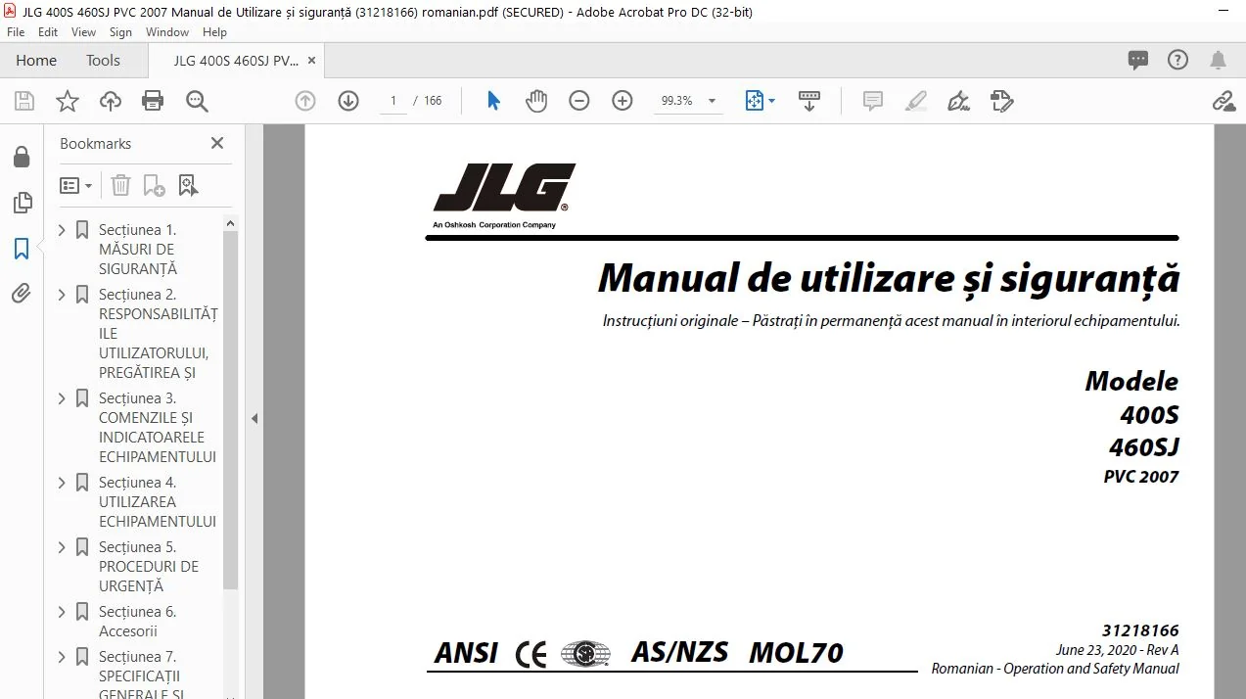The width and height of the screenshot is (1246, 699).
Task: Close the Bookmarks panel
Action: tap(217, 143)
